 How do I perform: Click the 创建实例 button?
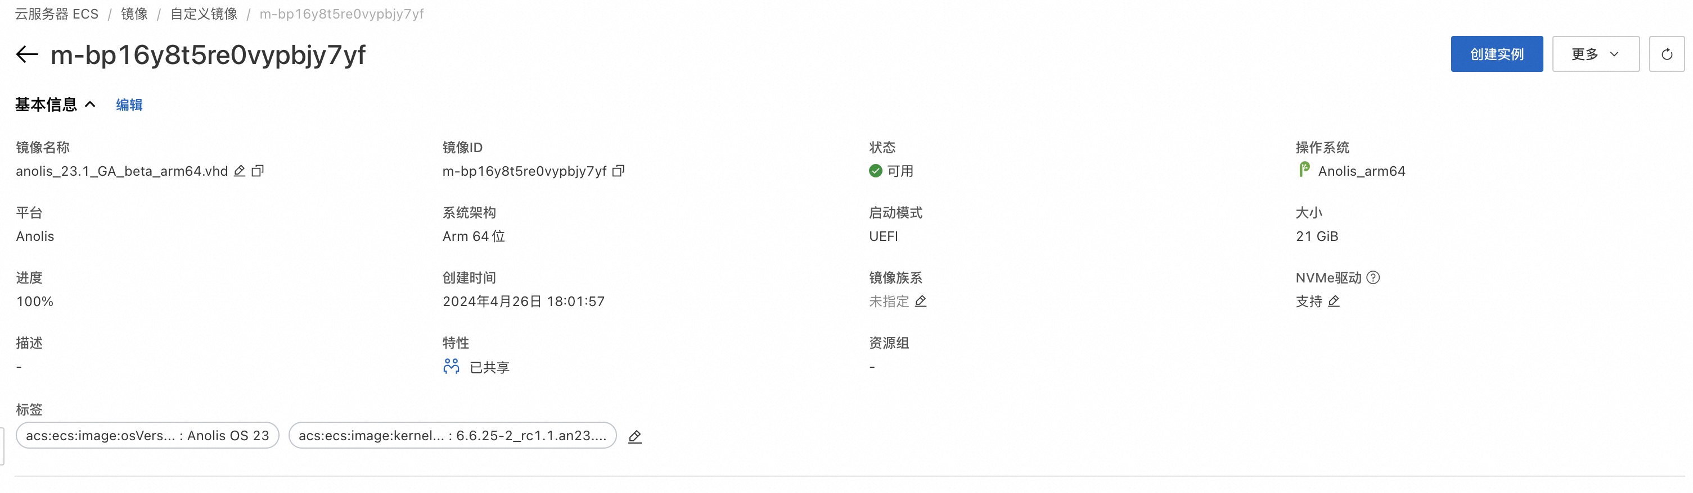tap(1497, 54)
